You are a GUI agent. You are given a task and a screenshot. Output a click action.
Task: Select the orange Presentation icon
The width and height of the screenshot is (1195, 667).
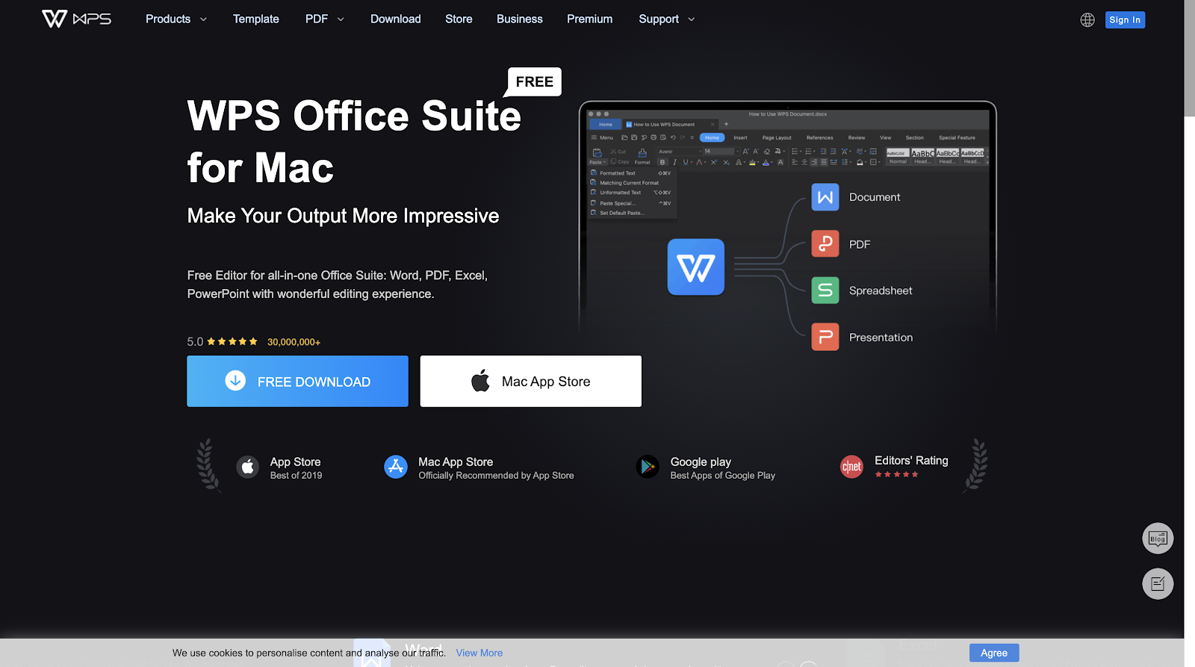[825, 337]
